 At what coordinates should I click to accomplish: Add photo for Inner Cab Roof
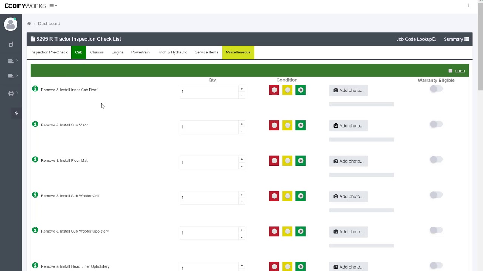click(x=348, y=90)
